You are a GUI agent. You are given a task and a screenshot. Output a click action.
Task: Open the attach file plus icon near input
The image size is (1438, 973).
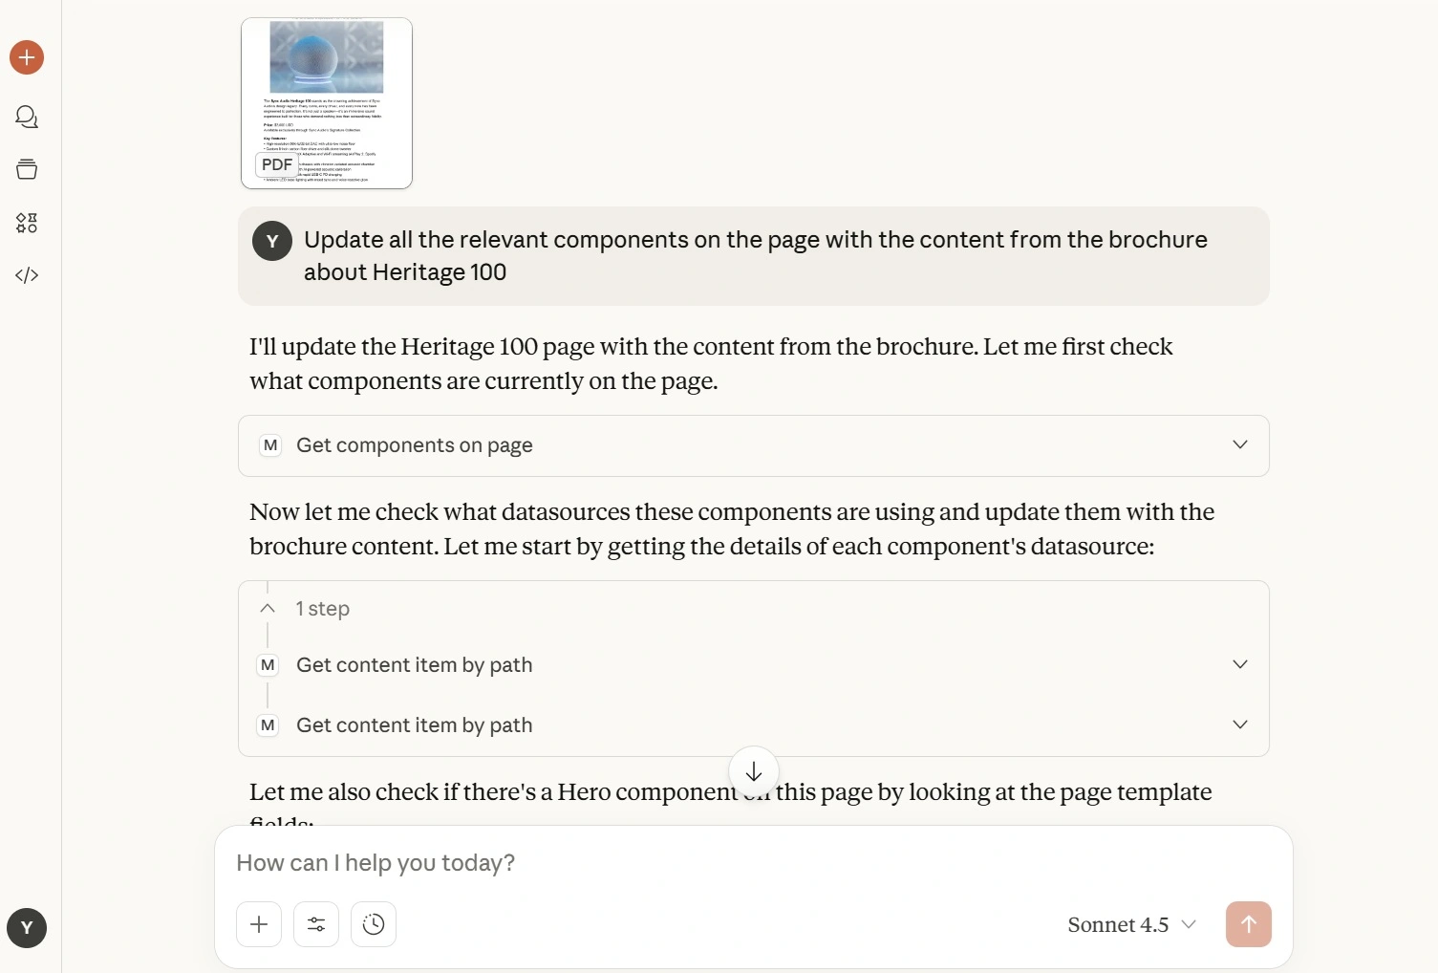[258, 924]
